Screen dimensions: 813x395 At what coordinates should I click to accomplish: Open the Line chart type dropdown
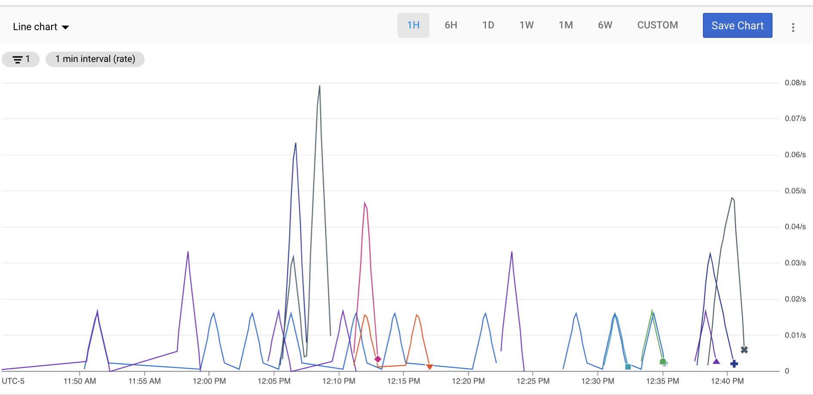41,26
